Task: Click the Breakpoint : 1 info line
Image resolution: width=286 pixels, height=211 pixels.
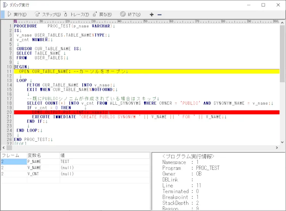Action: (x=181, y=197)
